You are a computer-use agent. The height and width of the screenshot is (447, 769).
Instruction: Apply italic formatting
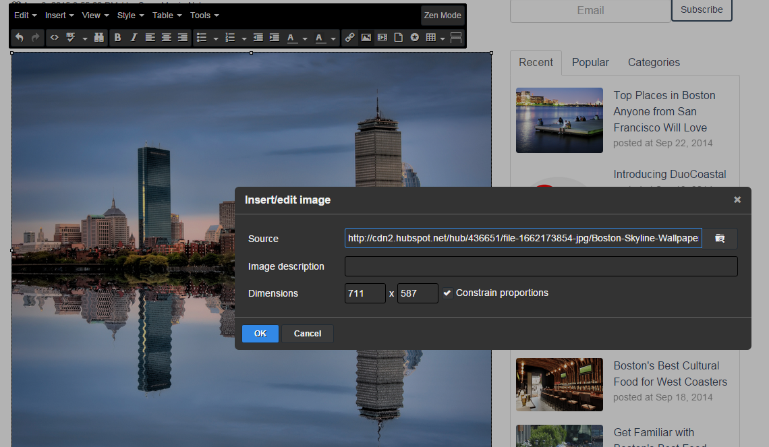[134, 38]
